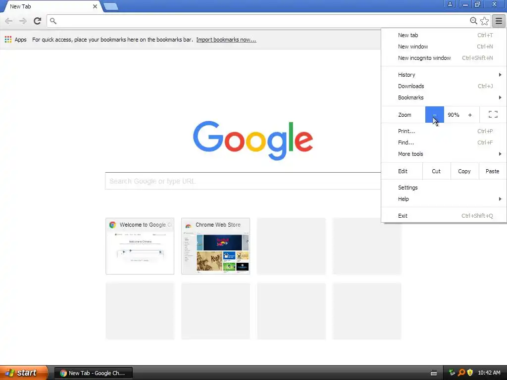
Task: Open the Chrome Web Store thumbnail
Action: point(216,246)
